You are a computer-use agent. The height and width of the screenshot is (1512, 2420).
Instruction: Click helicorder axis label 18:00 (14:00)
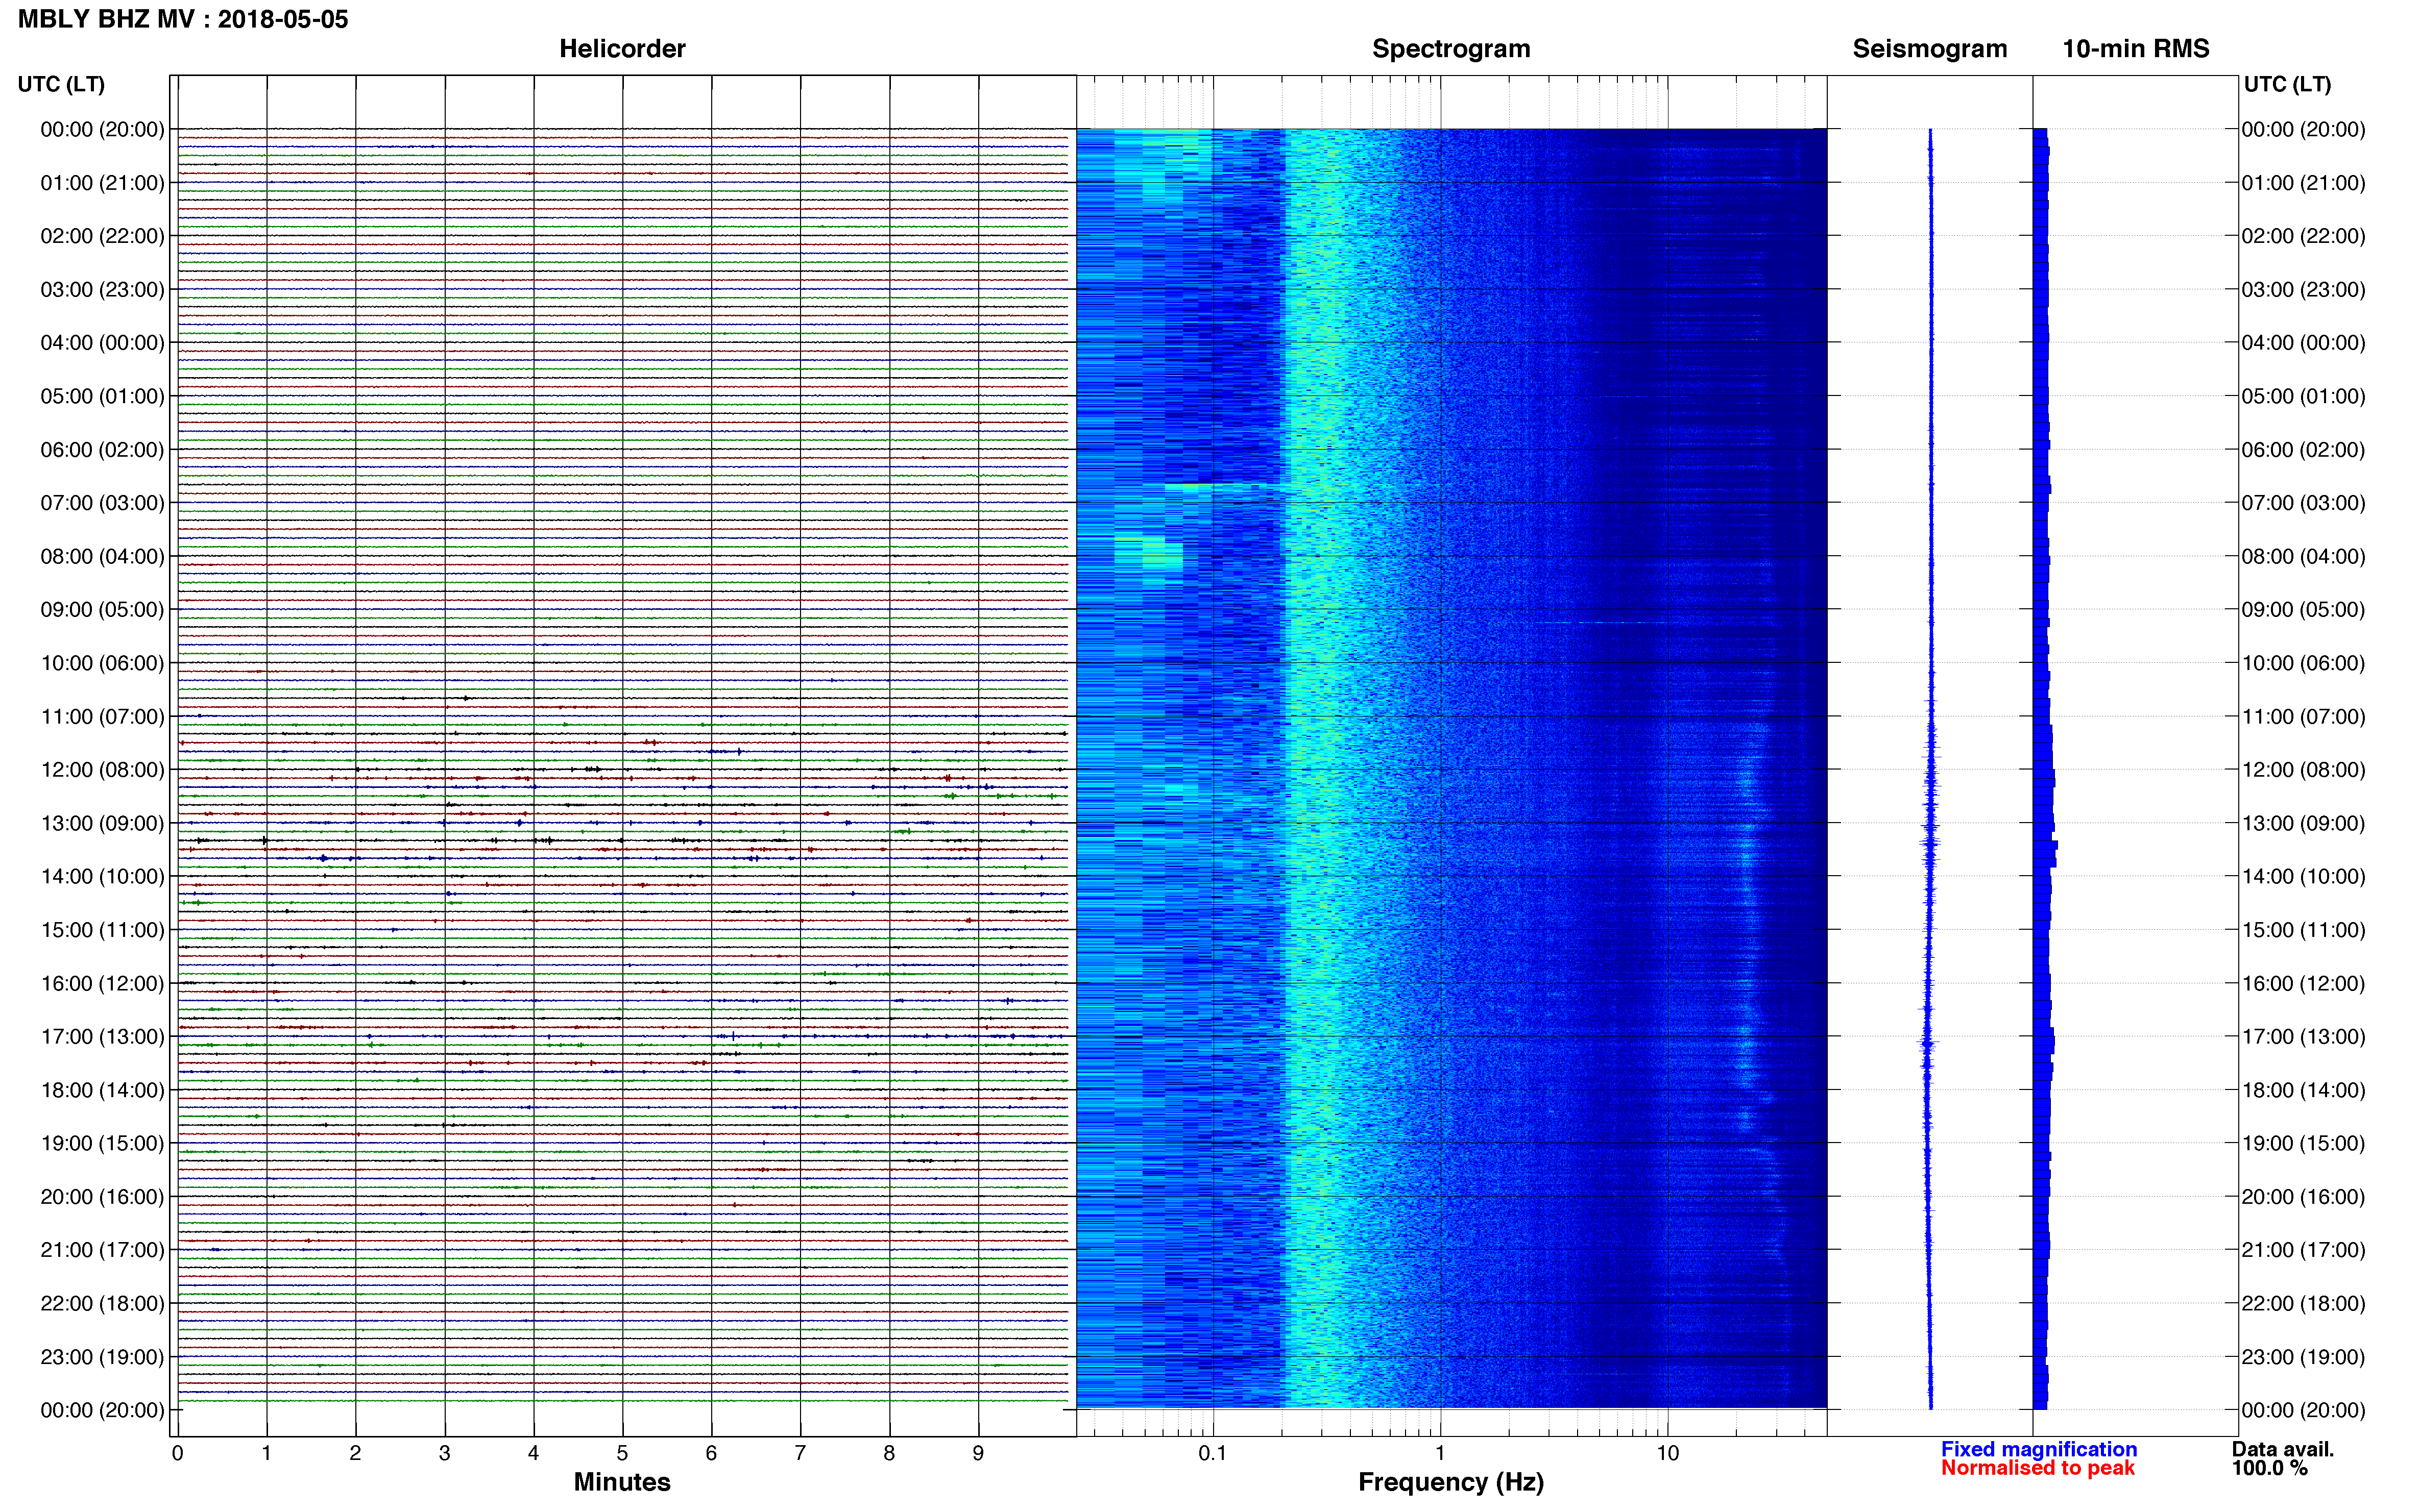[102, 1090]
